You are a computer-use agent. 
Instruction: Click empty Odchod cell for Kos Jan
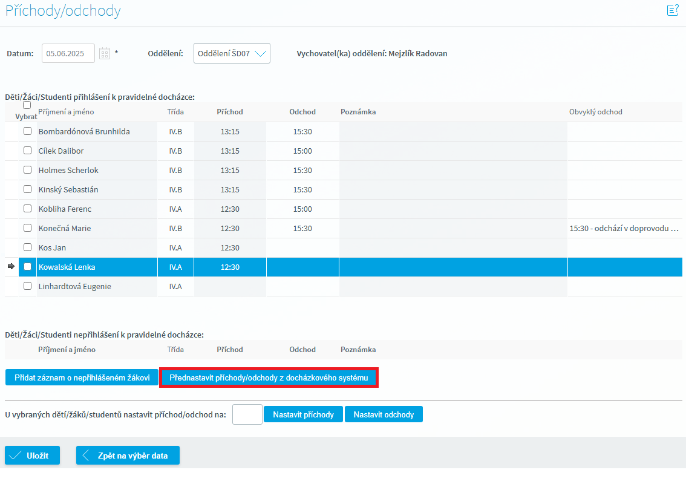pos(302,247)
